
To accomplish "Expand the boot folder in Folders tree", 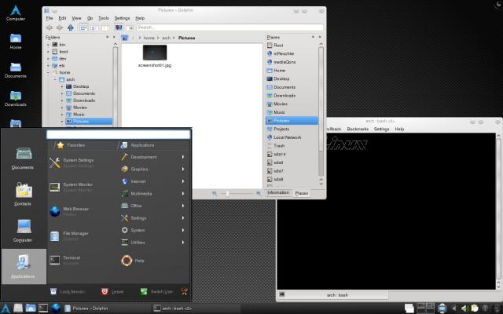I will click(x=48, y=52).
